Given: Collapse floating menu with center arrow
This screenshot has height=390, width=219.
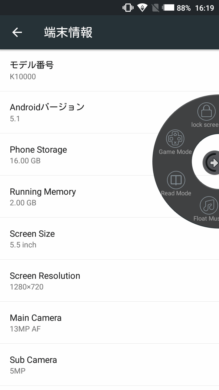Looking at the screenshot, I should [212, 163].
